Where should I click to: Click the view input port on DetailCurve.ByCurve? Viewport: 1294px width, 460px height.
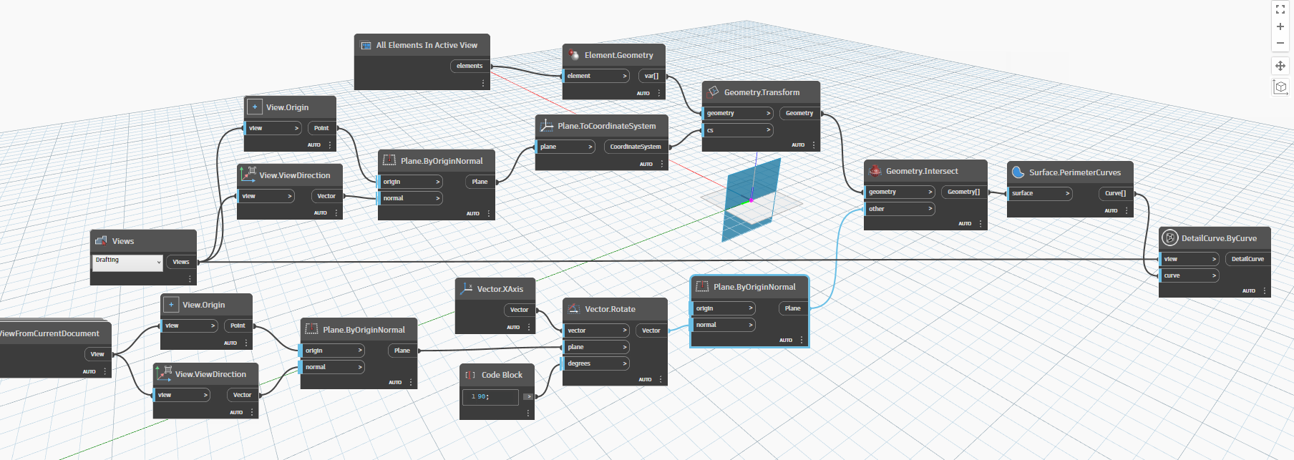pyautogui.click(x=1189, y=259)
